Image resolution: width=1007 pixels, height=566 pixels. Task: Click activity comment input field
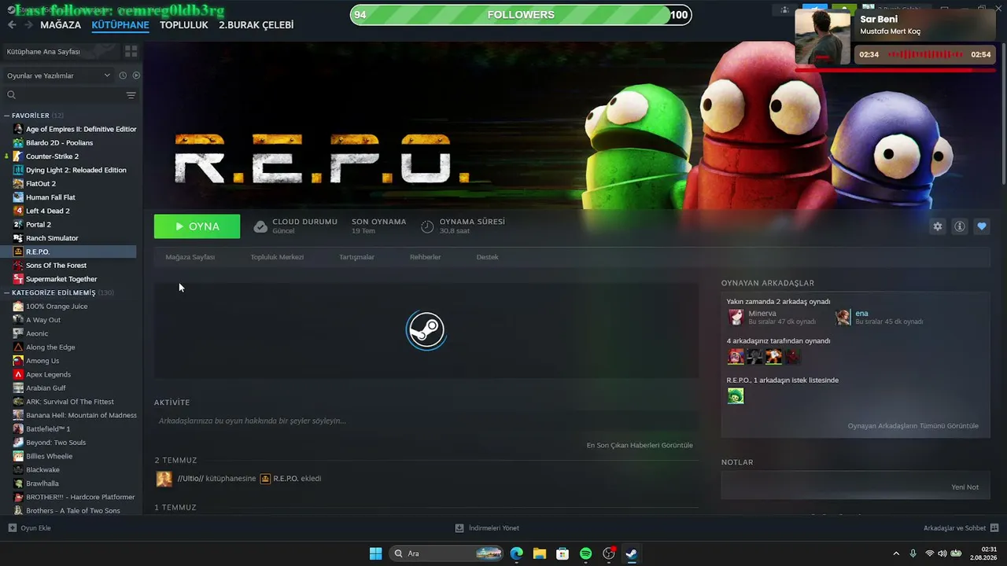click(x=426, y=421)
